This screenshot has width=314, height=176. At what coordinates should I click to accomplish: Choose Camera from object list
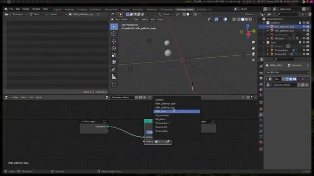(177, 100)
